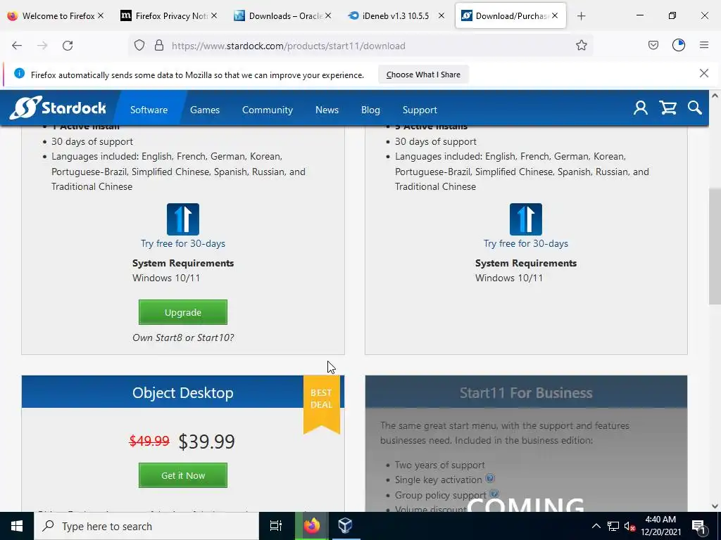Open the tracking protection shield icon
This screenshot has height=540, width=721.
[x=139, y=46]
